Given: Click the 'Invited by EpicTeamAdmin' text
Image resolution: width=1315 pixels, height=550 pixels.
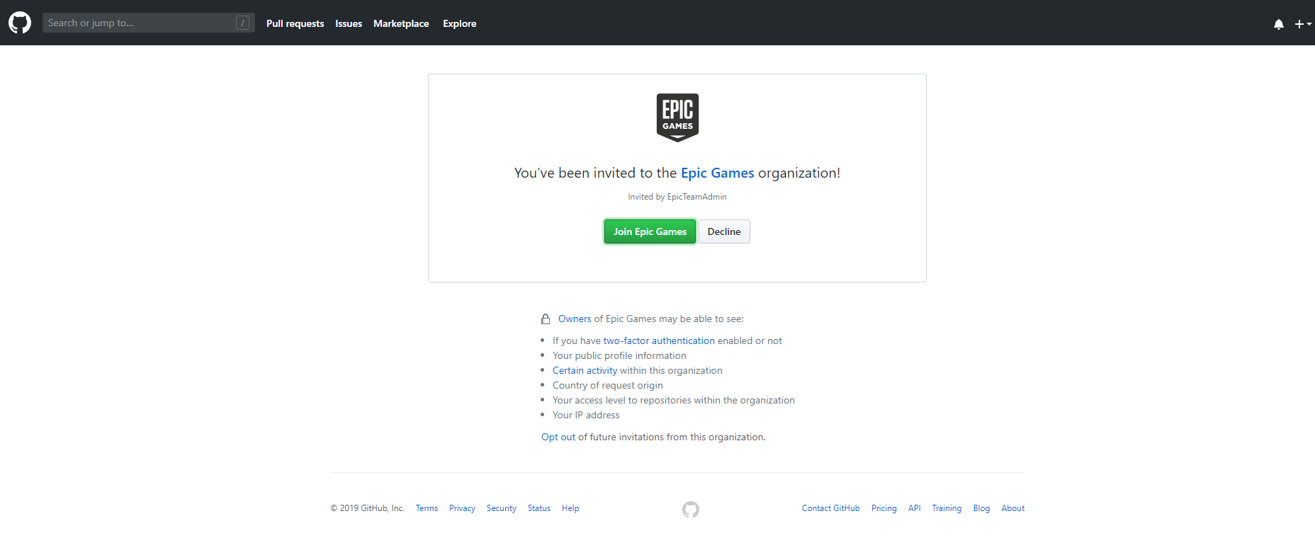Looking at the screenshot, I should point(677,197).
